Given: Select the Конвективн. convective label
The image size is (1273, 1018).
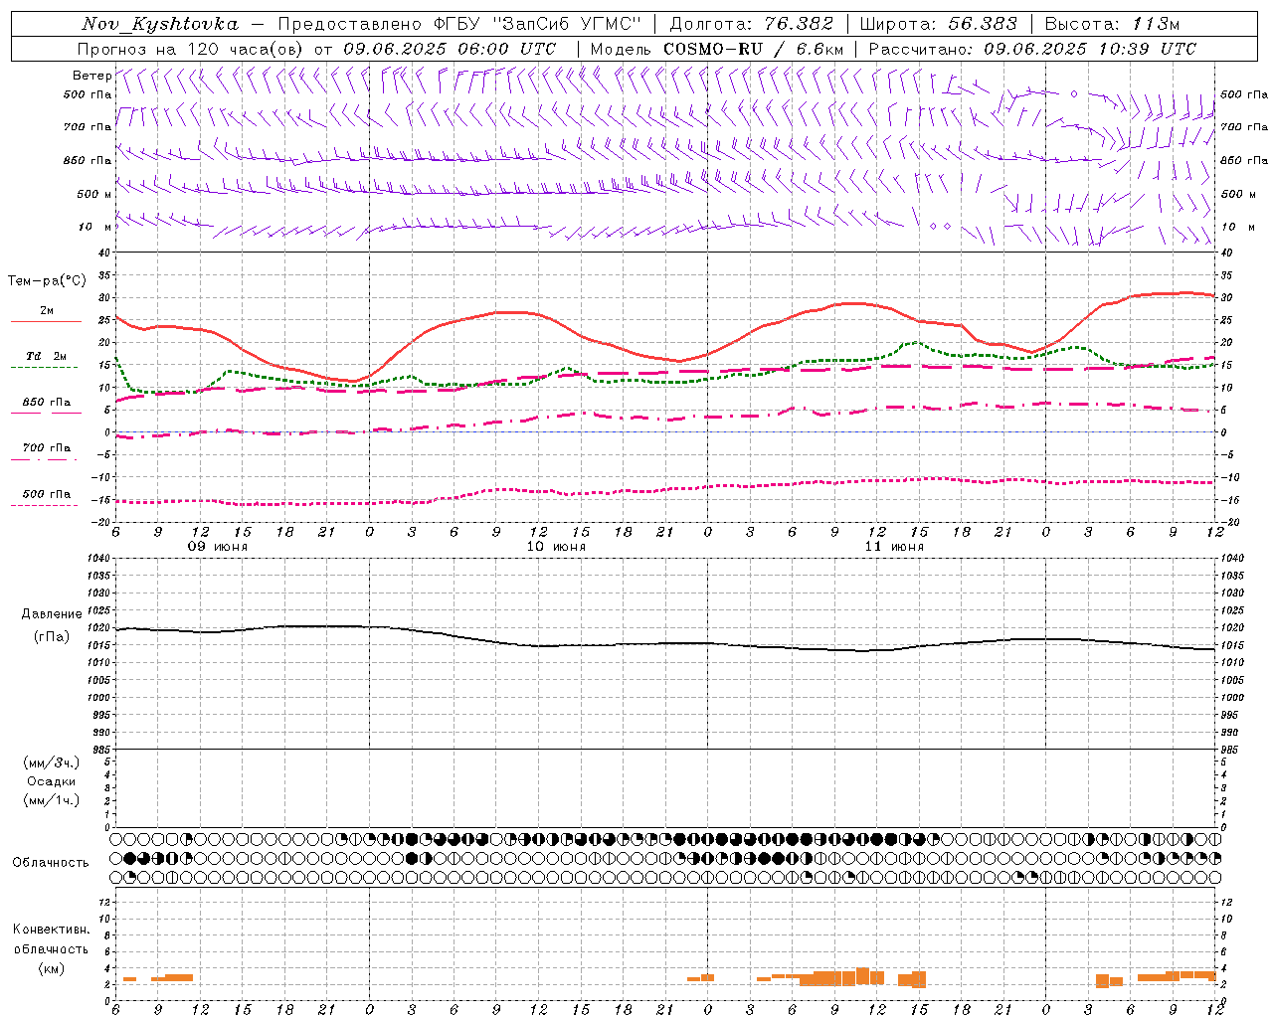Looking at the screenshot, I should coord(51,930).
